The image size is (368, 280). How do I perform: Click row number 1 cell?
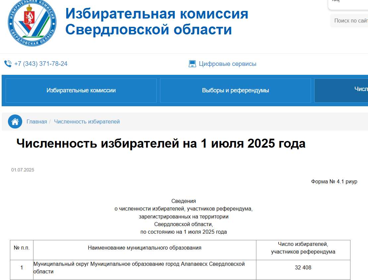(x=22, y=270)
